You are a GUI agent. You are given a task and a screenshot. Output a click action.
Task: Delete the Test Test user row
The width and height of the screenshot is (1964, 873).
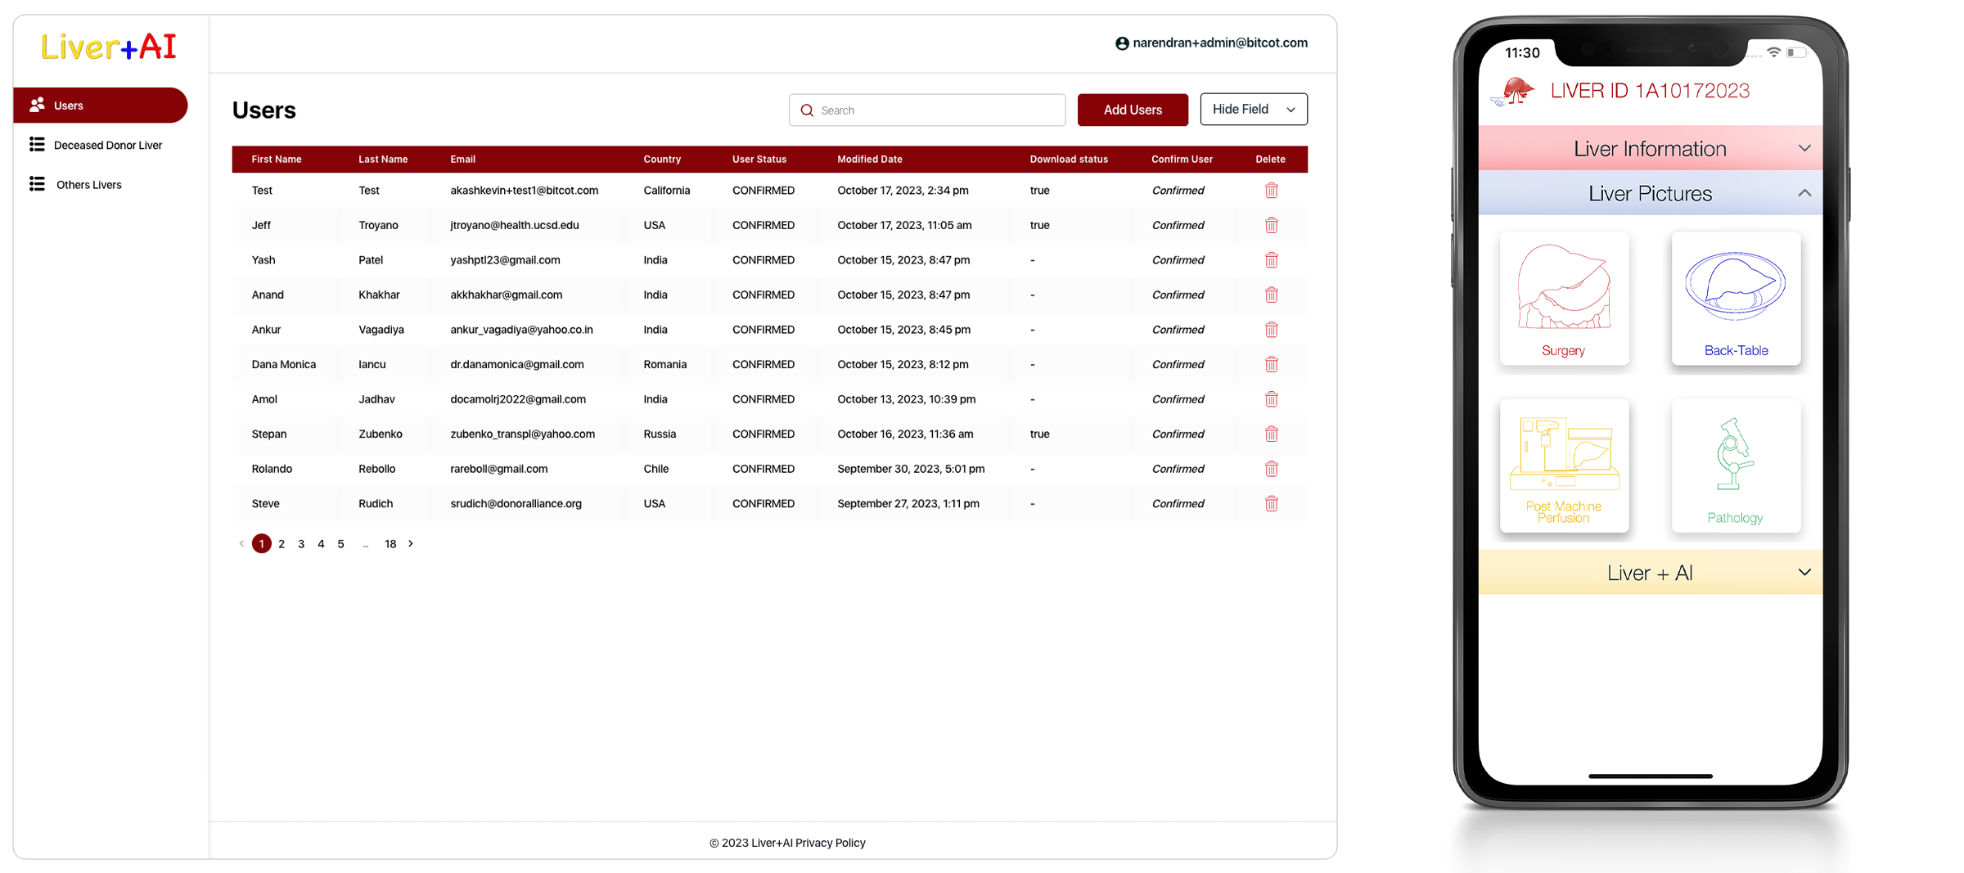tap(1272, 190)
